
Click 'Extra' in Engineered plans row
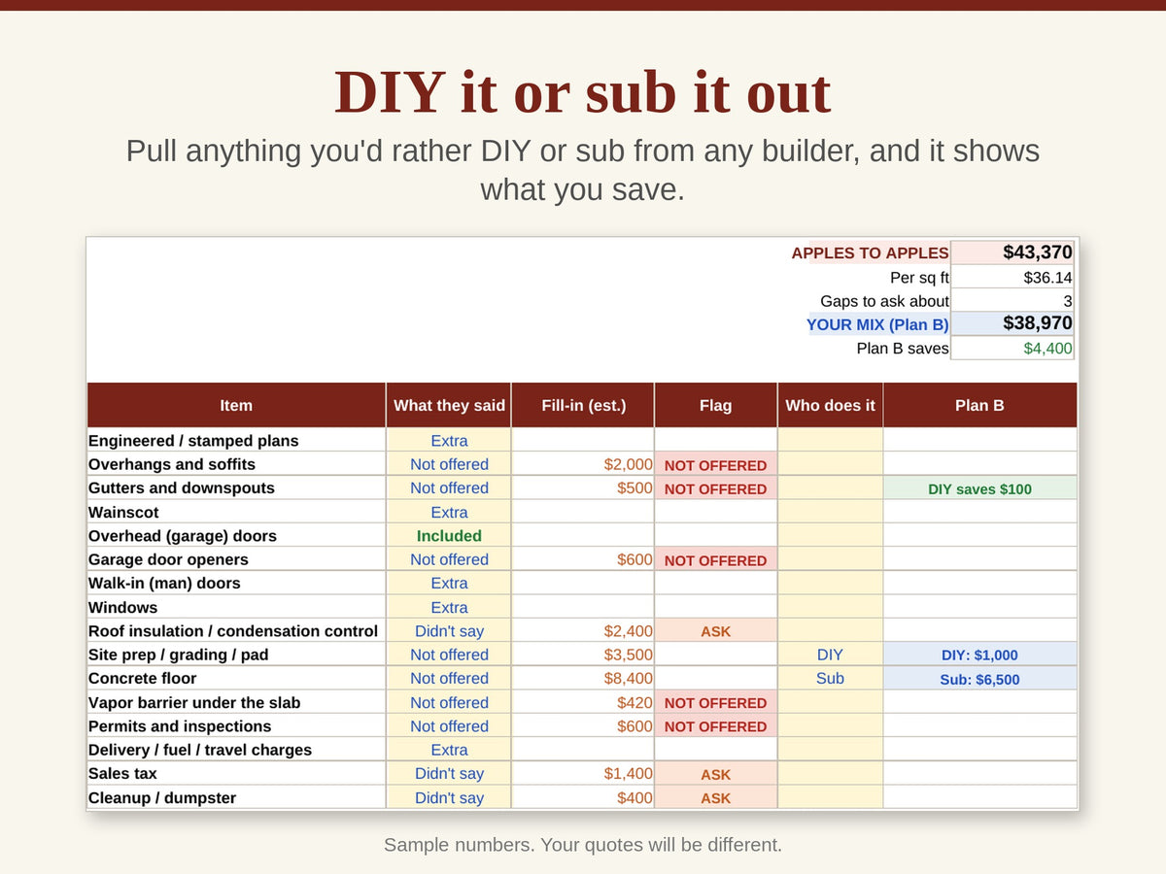pos(449,440)
